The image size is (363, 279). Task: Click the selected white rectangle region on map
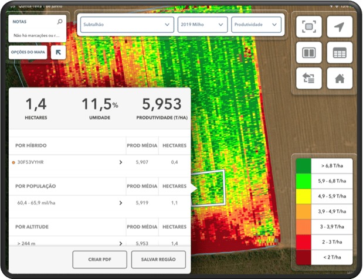point(209,186)
